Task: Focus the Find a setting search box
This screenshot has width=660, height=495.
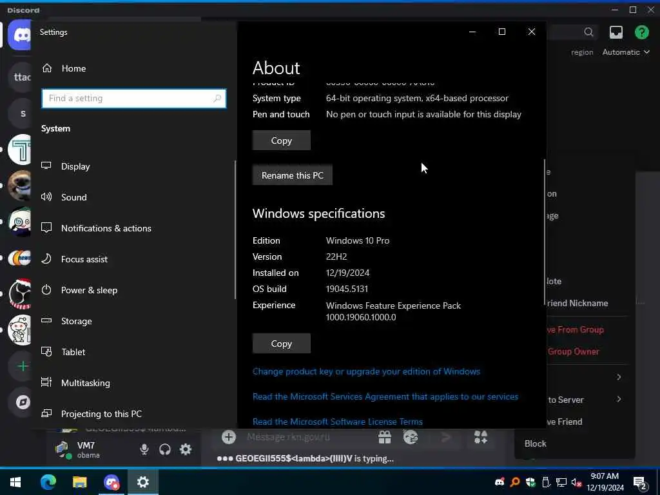Action: pyautogui.click(x=134, y=99)
